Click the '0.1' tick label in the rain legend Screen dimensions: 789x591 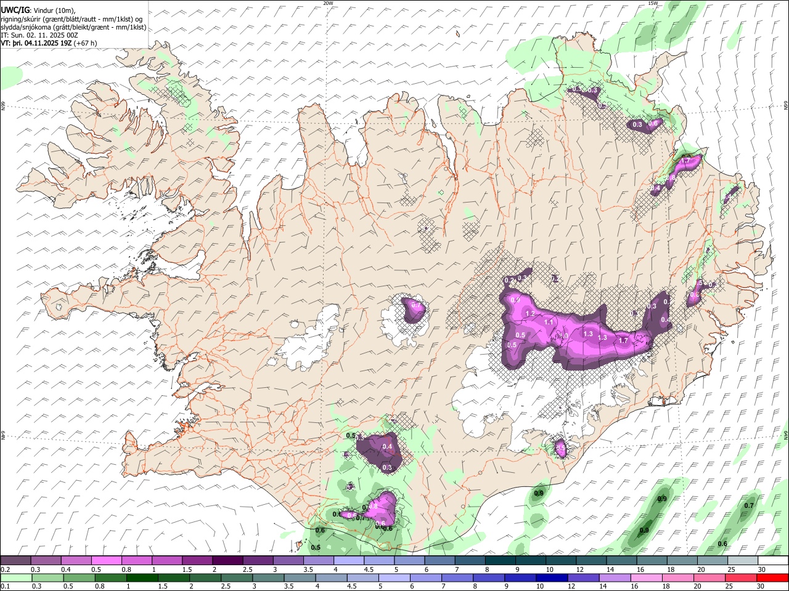point(5,586)
